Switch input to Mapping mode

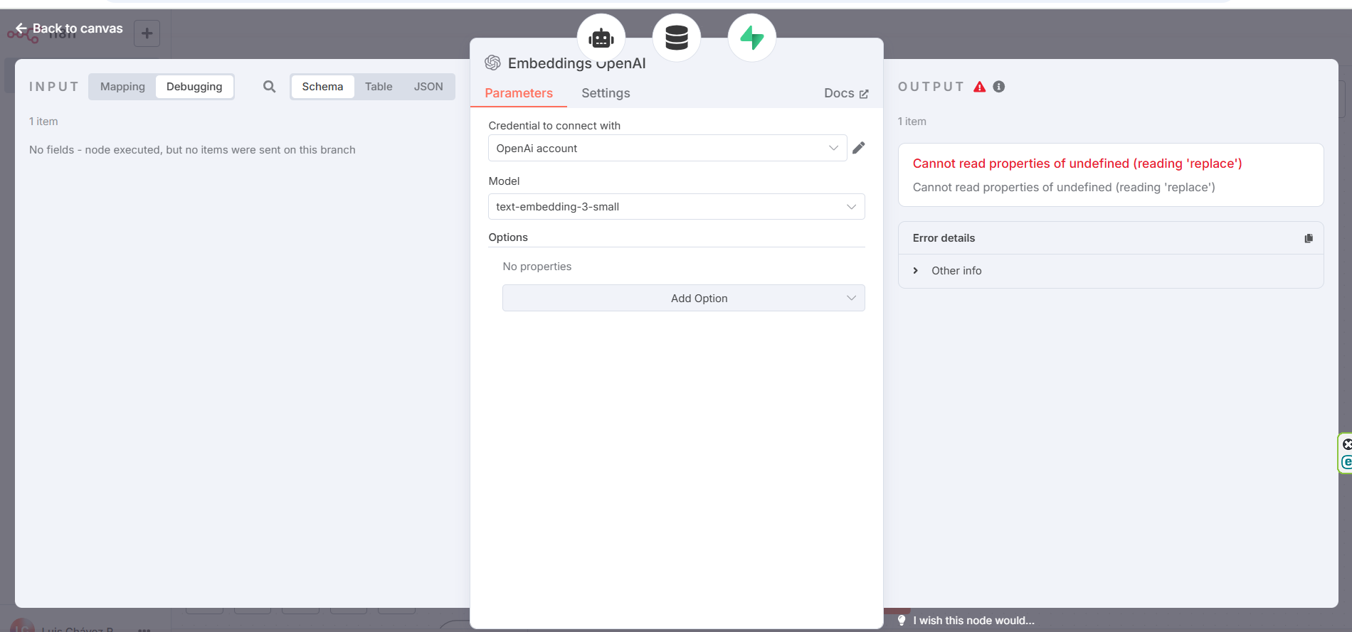122,87
